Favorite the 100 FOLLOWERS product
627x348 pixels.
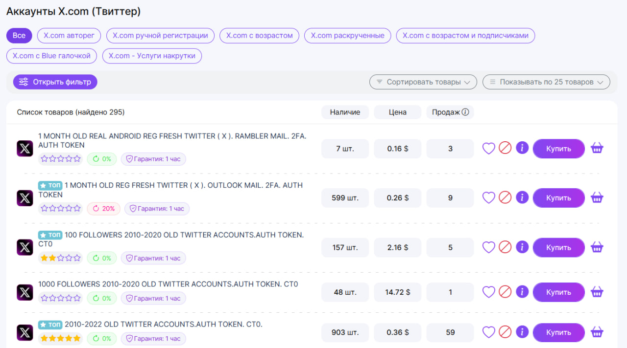pos(489,247)
